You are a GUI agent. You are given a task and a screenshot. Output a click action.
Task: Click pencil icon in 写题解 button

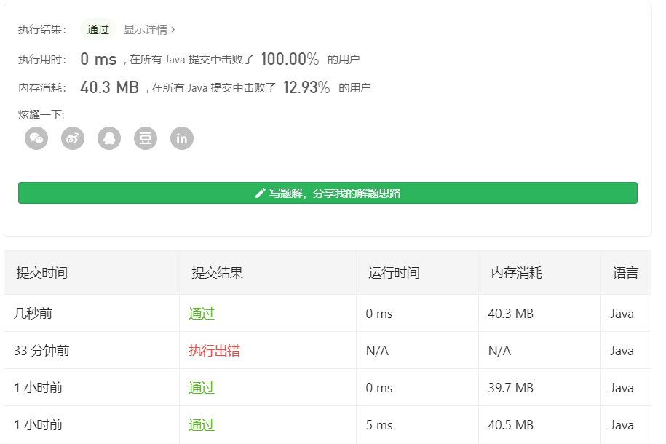260,194
